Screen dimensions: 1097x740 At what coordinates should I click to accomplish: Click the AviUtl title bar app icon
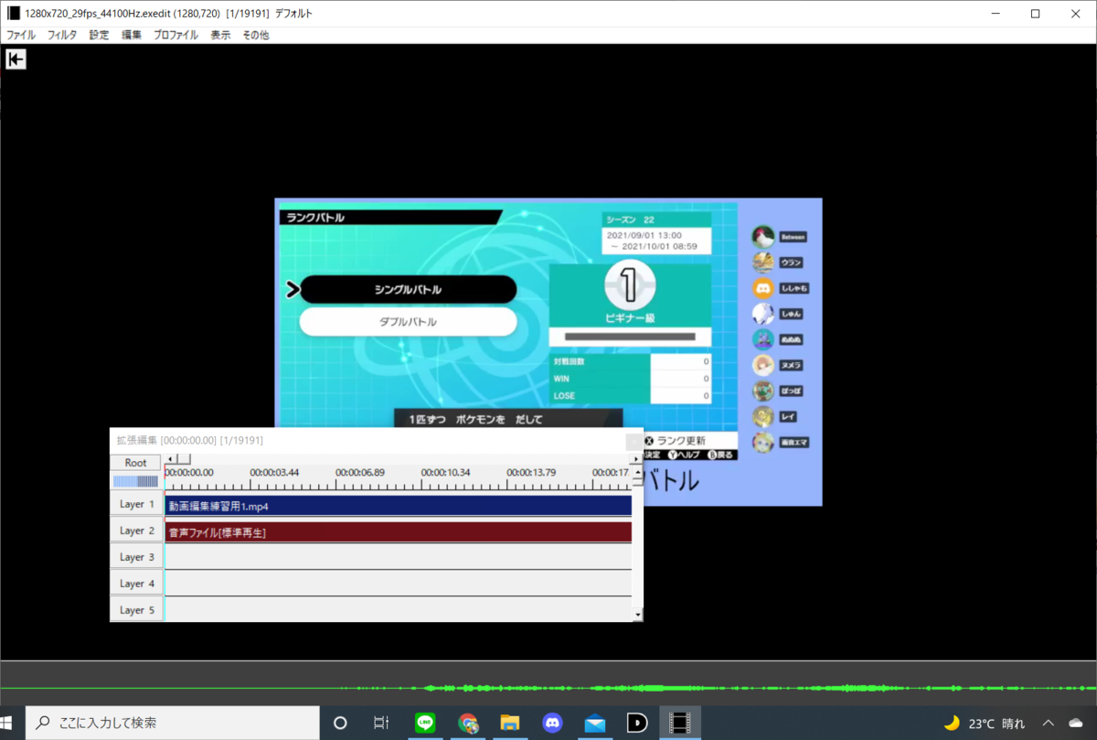coord(13,14)
